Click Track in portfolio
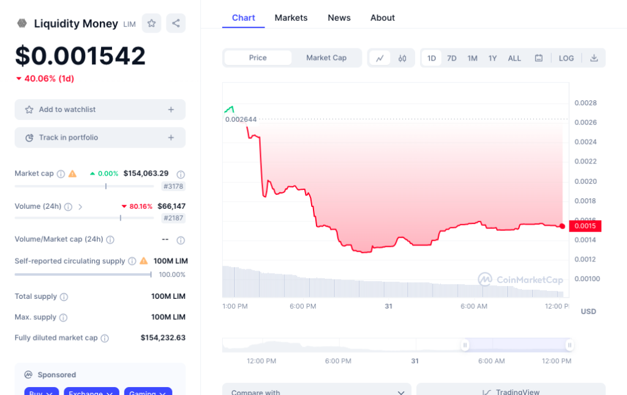The image size is (627, 395). (x=100, y=137)
